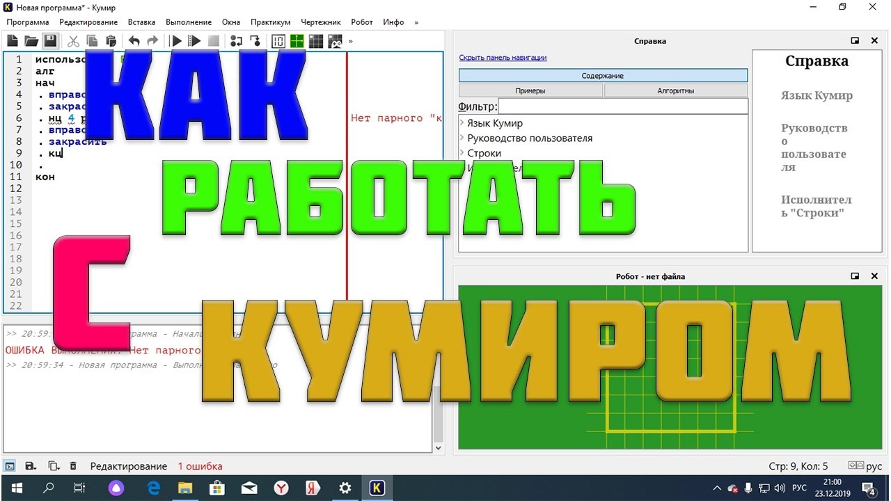The height and width of the screenshot is (501, 891).
Task: Undo the last edit
Action: tap(134, 41)
